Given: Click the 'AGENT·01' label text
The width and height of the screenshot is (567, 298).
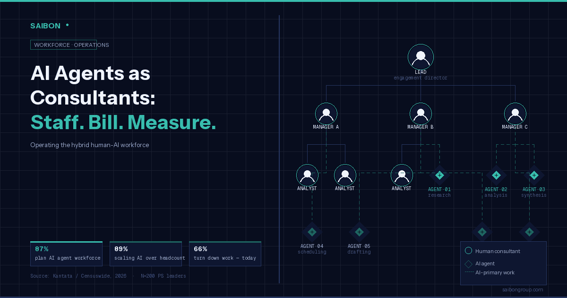Looking at the screenshot, I should click(439, 189).
